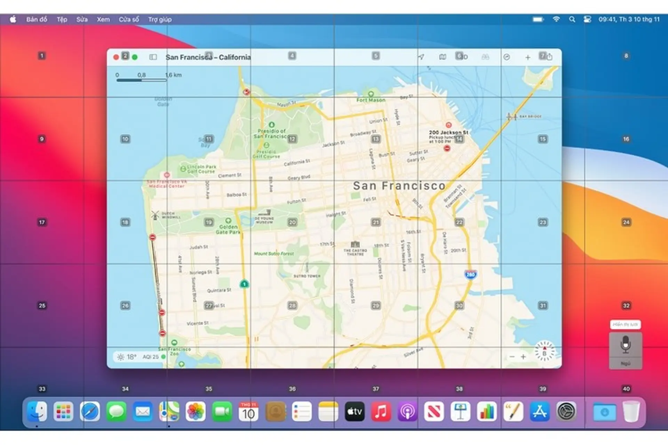Screen dimensions: 668x445
Task: Open the Apple menu
Action: [13, 19]
